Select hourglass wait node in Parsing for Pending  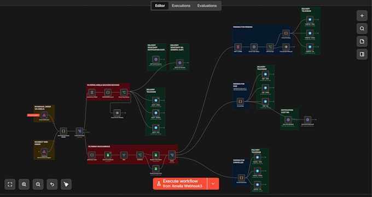coord(238,46)
